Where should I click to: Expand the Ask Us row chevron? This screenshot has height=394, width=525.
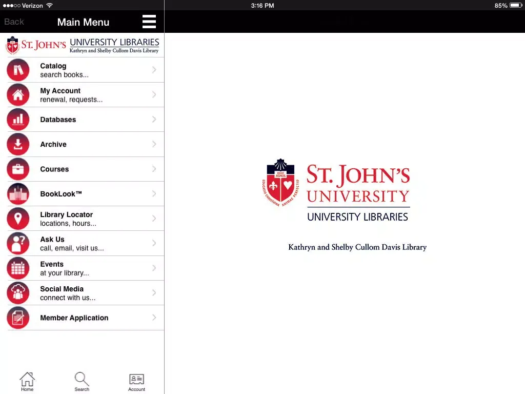[154, 243]
